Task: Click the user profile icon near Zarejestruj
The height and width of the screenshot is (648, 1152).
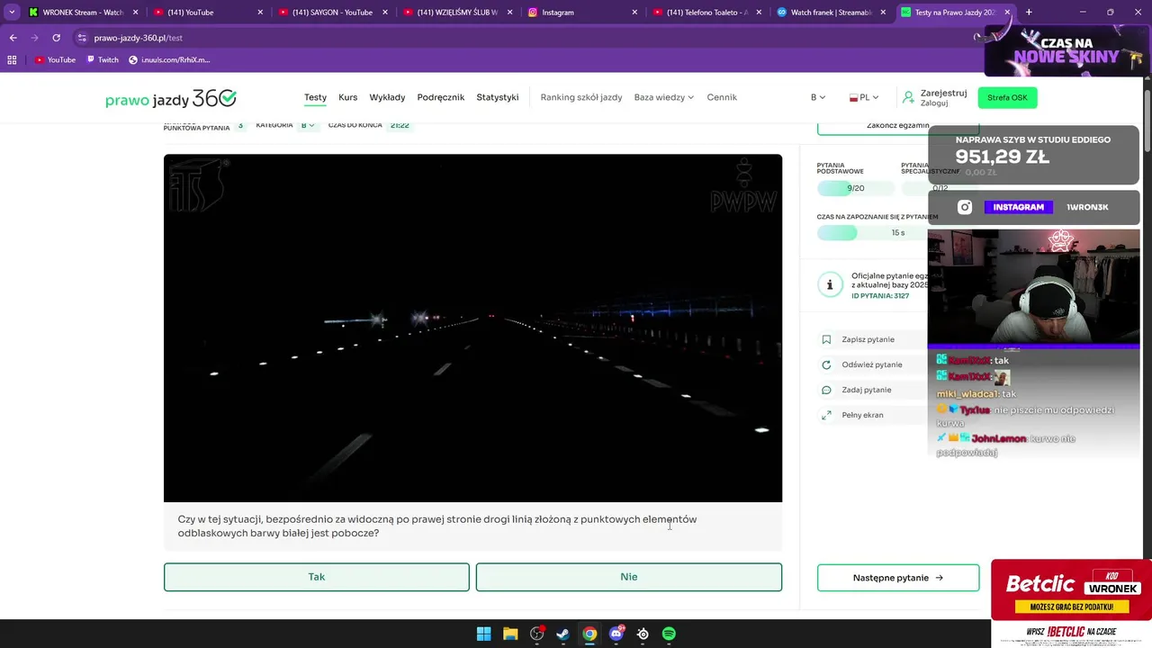Action: (x=909, y=97)
